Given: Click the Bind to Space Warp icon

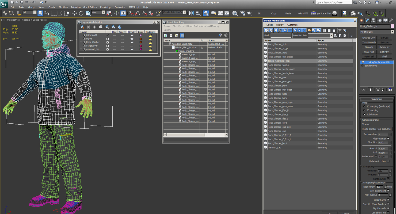Looking at the screenshot, I should (18, 13).
